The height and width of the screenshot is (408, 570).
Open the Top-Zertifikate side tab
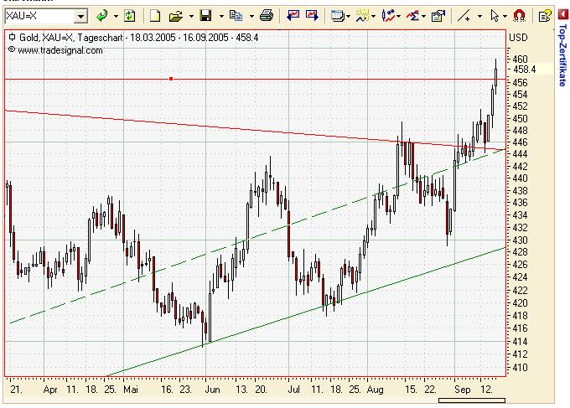pyautogui.click(x=562, y=54)
